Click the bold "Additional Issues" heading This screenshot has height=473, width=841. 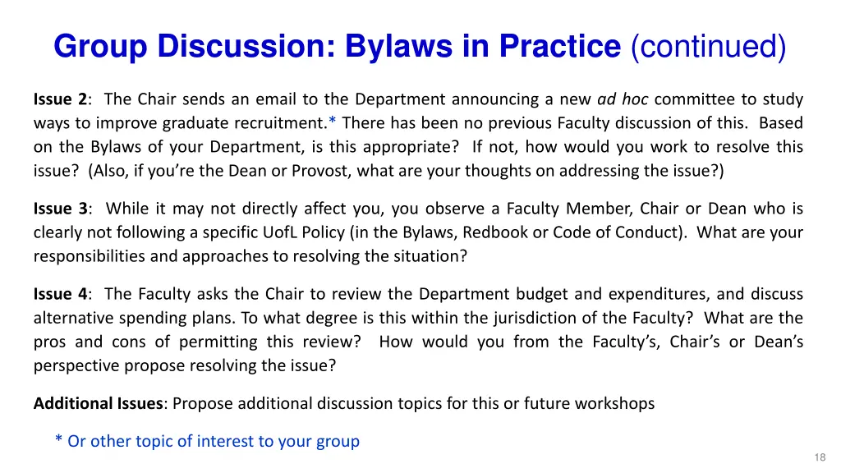coord(98,403)
